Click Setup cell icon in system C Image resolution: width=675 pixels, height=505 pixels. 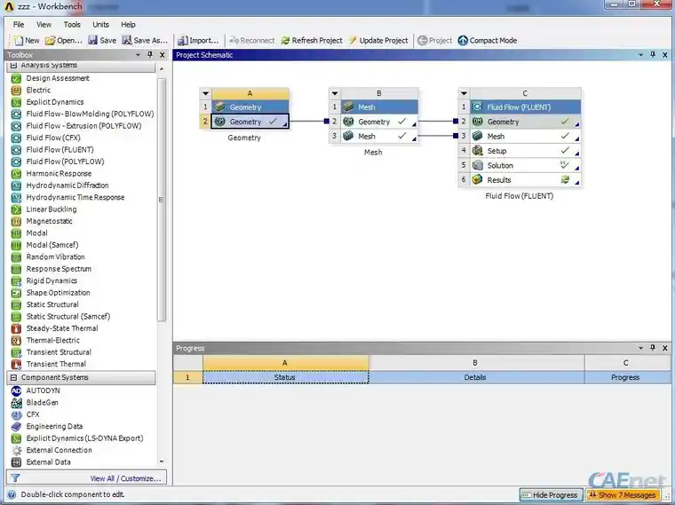tap(478, 151)
